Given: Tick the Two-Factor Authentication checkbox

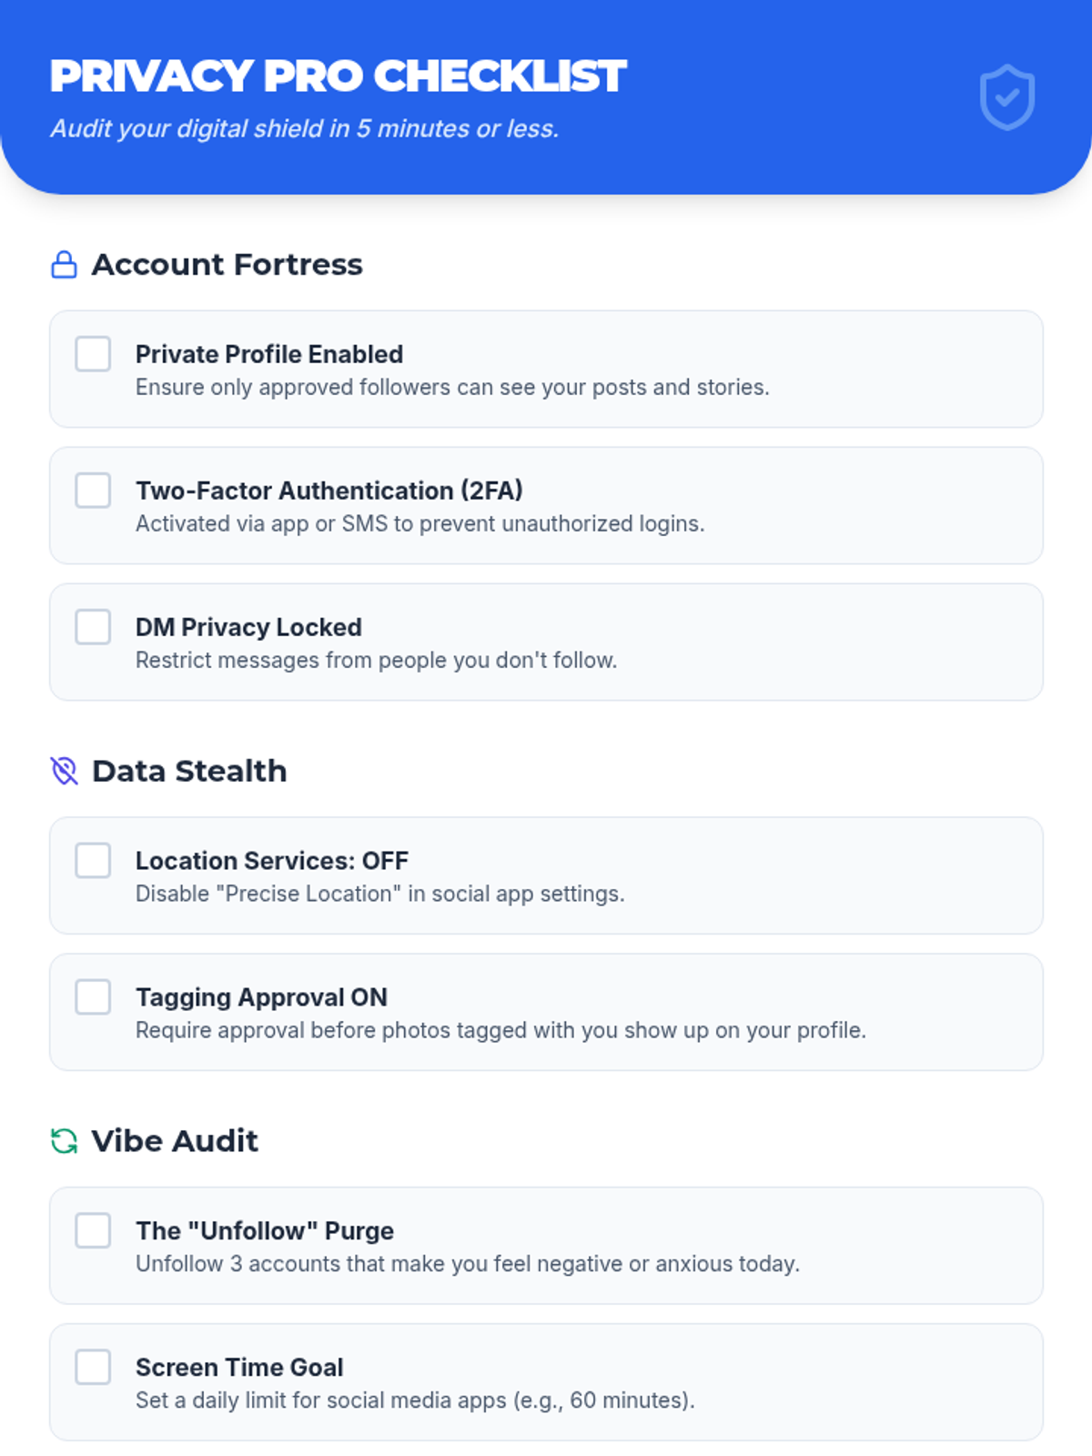Looking at the screenshot, I should click(93, 490).
